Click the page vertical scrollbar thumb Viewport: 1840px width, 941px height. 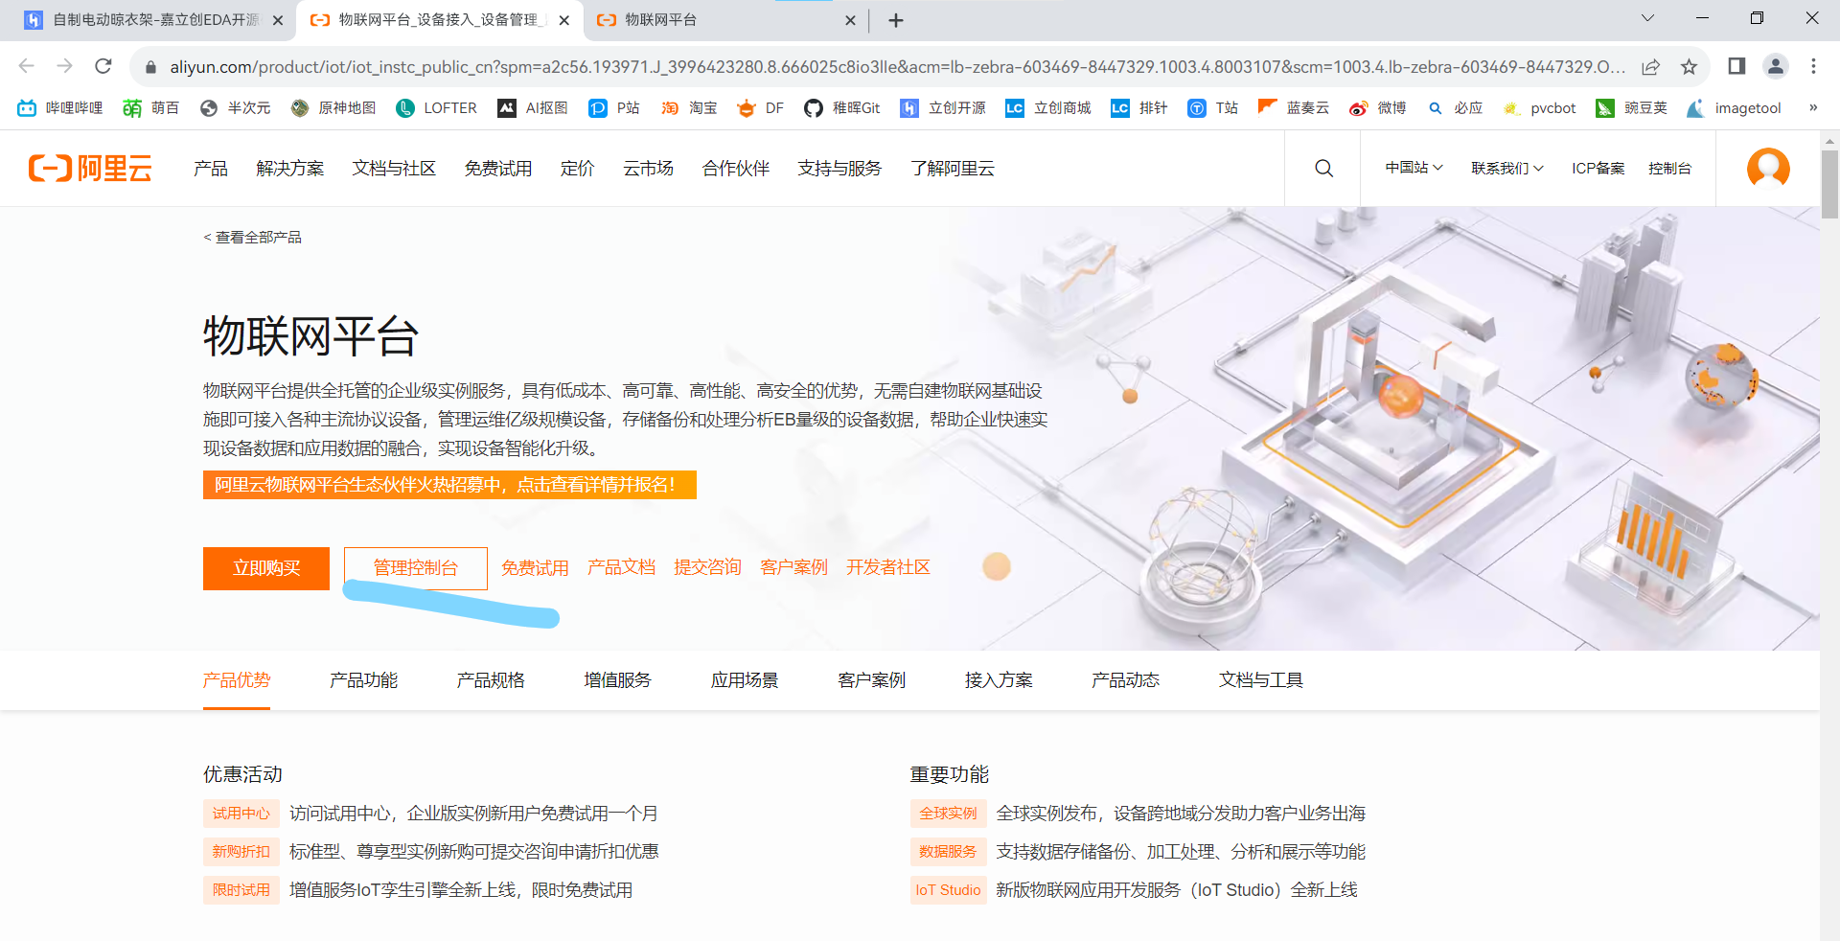pyautogui.click(x=1829, y=184)
